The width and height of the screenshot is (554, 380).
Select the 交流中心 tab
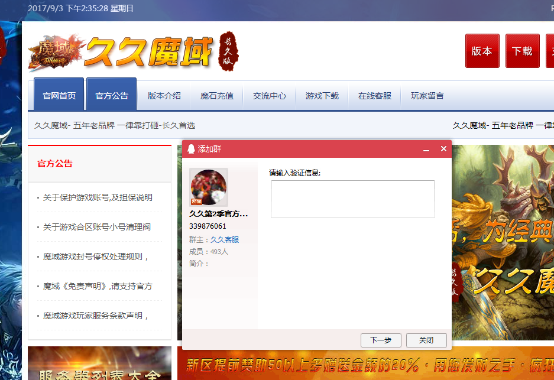pyautogui.click(x=269, y=94)
